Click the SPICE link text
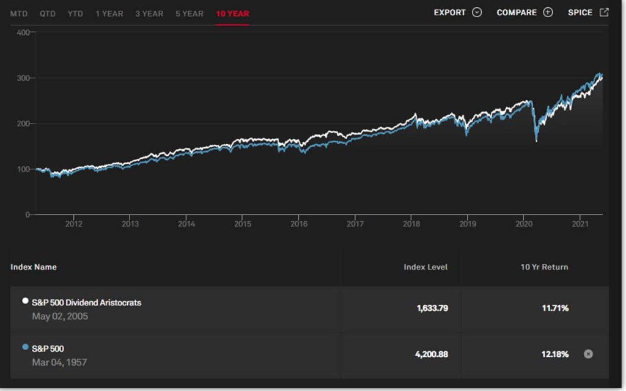The width and height of the screenshot is (626, 391). [580, 12]
